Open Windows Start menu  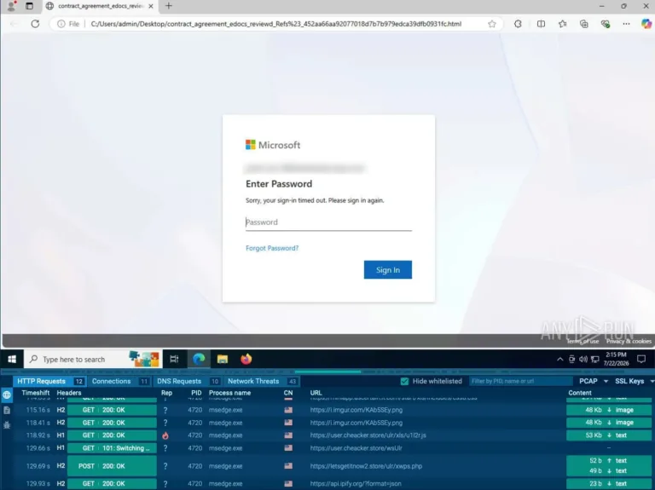click(x=12, y=360)
